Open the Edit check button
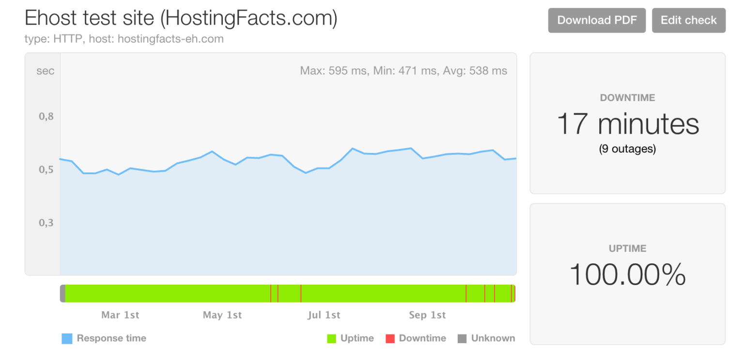This screenshot has height=364, width=744. coord(689,20)
